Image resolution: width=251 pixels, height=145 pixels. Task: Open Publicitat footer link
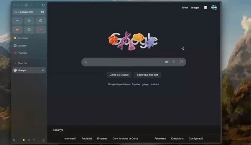[86, 138]
